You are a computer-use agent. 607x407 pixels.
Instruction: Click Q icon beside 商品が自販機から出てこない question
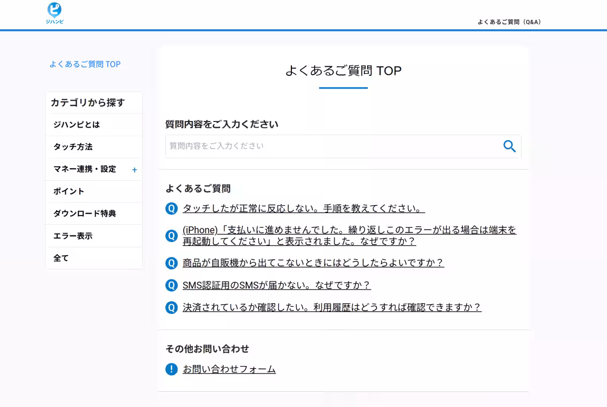[x=171, y=263]
